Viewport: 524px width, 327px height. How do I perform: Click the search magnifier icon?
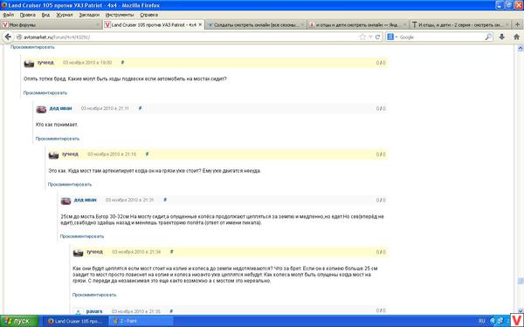pyautogui.click(x=488, y=37)
